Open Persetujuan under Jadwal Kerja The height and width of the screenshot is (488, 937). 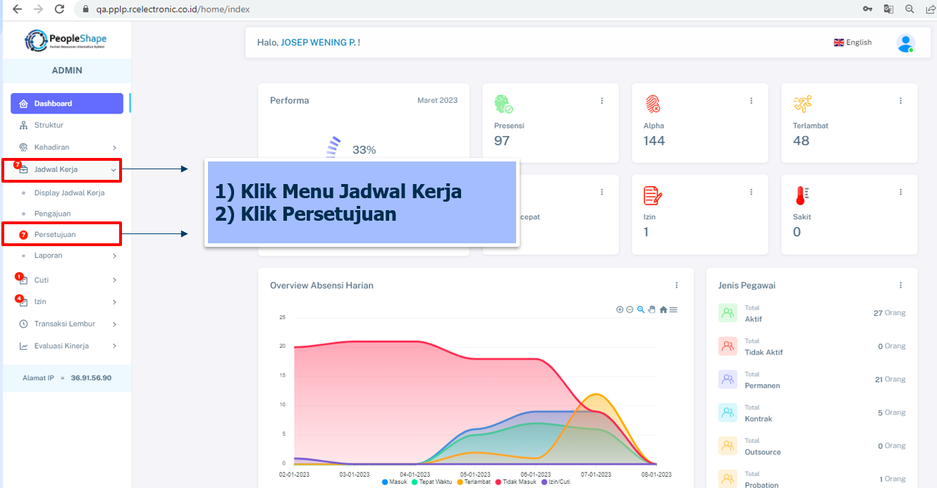pyautogui.click(x=55, y=234)
